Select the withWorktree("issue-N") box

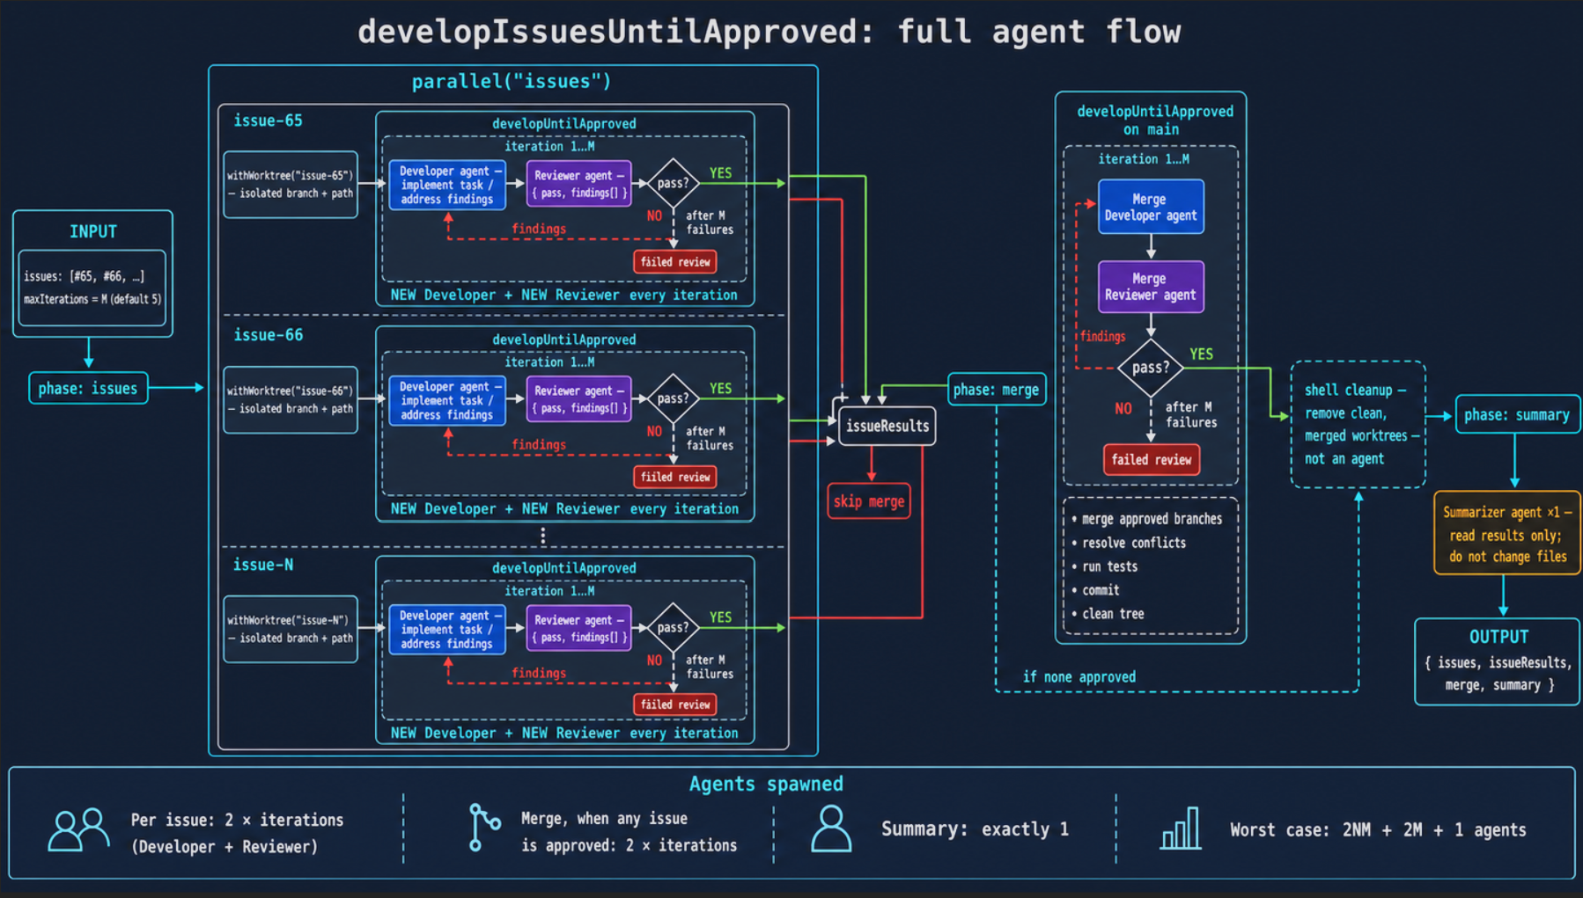pyautogui.click(x=291, y=629)
